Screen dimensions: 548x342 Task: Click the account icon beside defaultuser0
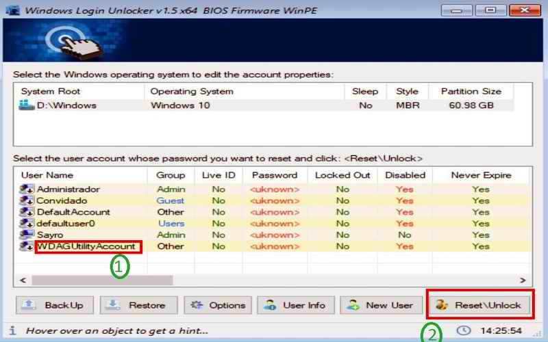pos(27,223)
